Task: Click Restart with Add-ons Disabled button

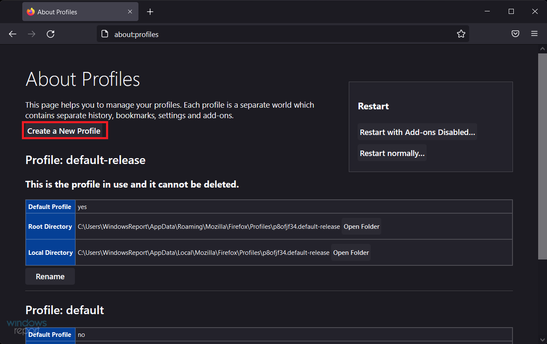Action: [x=417, y=132]
